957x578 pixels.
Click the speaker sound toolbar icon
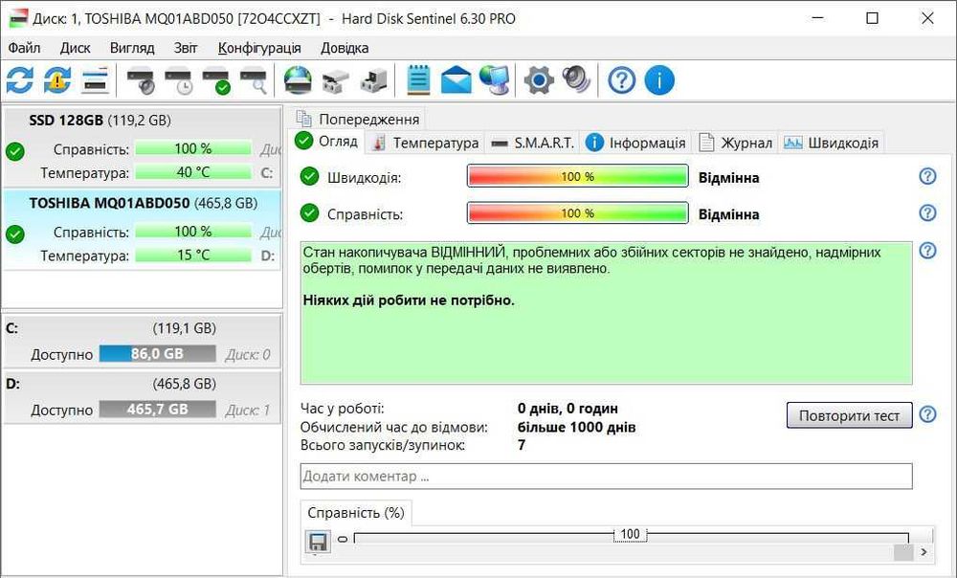tap(577, 80)
